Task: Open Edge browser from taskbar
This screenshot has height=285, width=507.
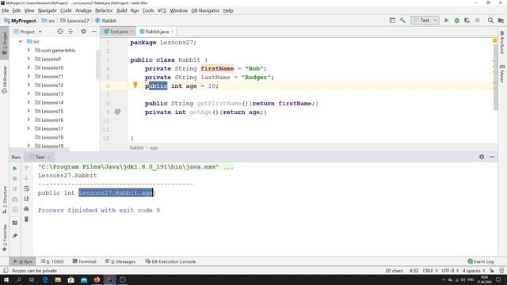Action: pyautogui.click(x=45, y=279)
